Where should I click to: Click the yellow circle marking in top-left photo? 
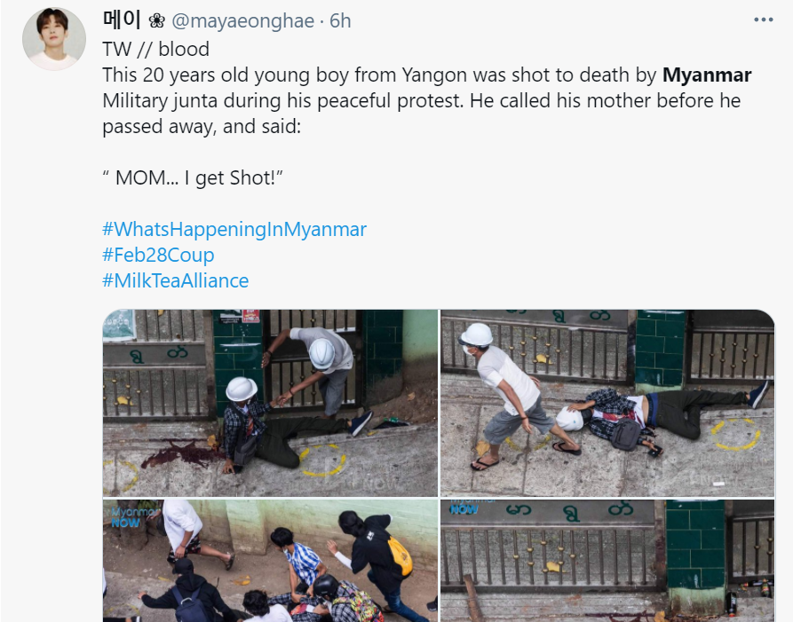[322, 460]
